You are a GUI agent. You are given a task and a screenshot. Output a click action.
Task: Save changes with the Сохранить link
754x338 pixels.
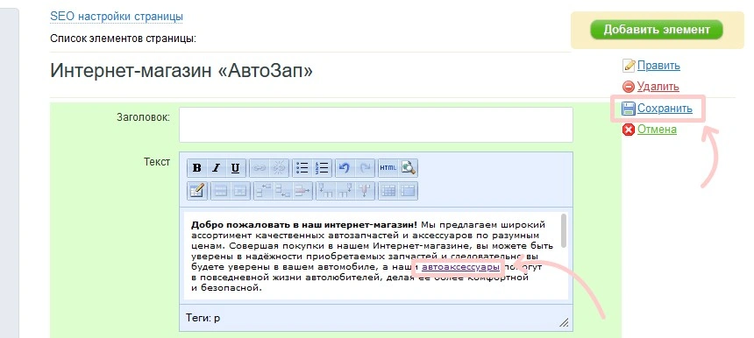tap(665, 108)
